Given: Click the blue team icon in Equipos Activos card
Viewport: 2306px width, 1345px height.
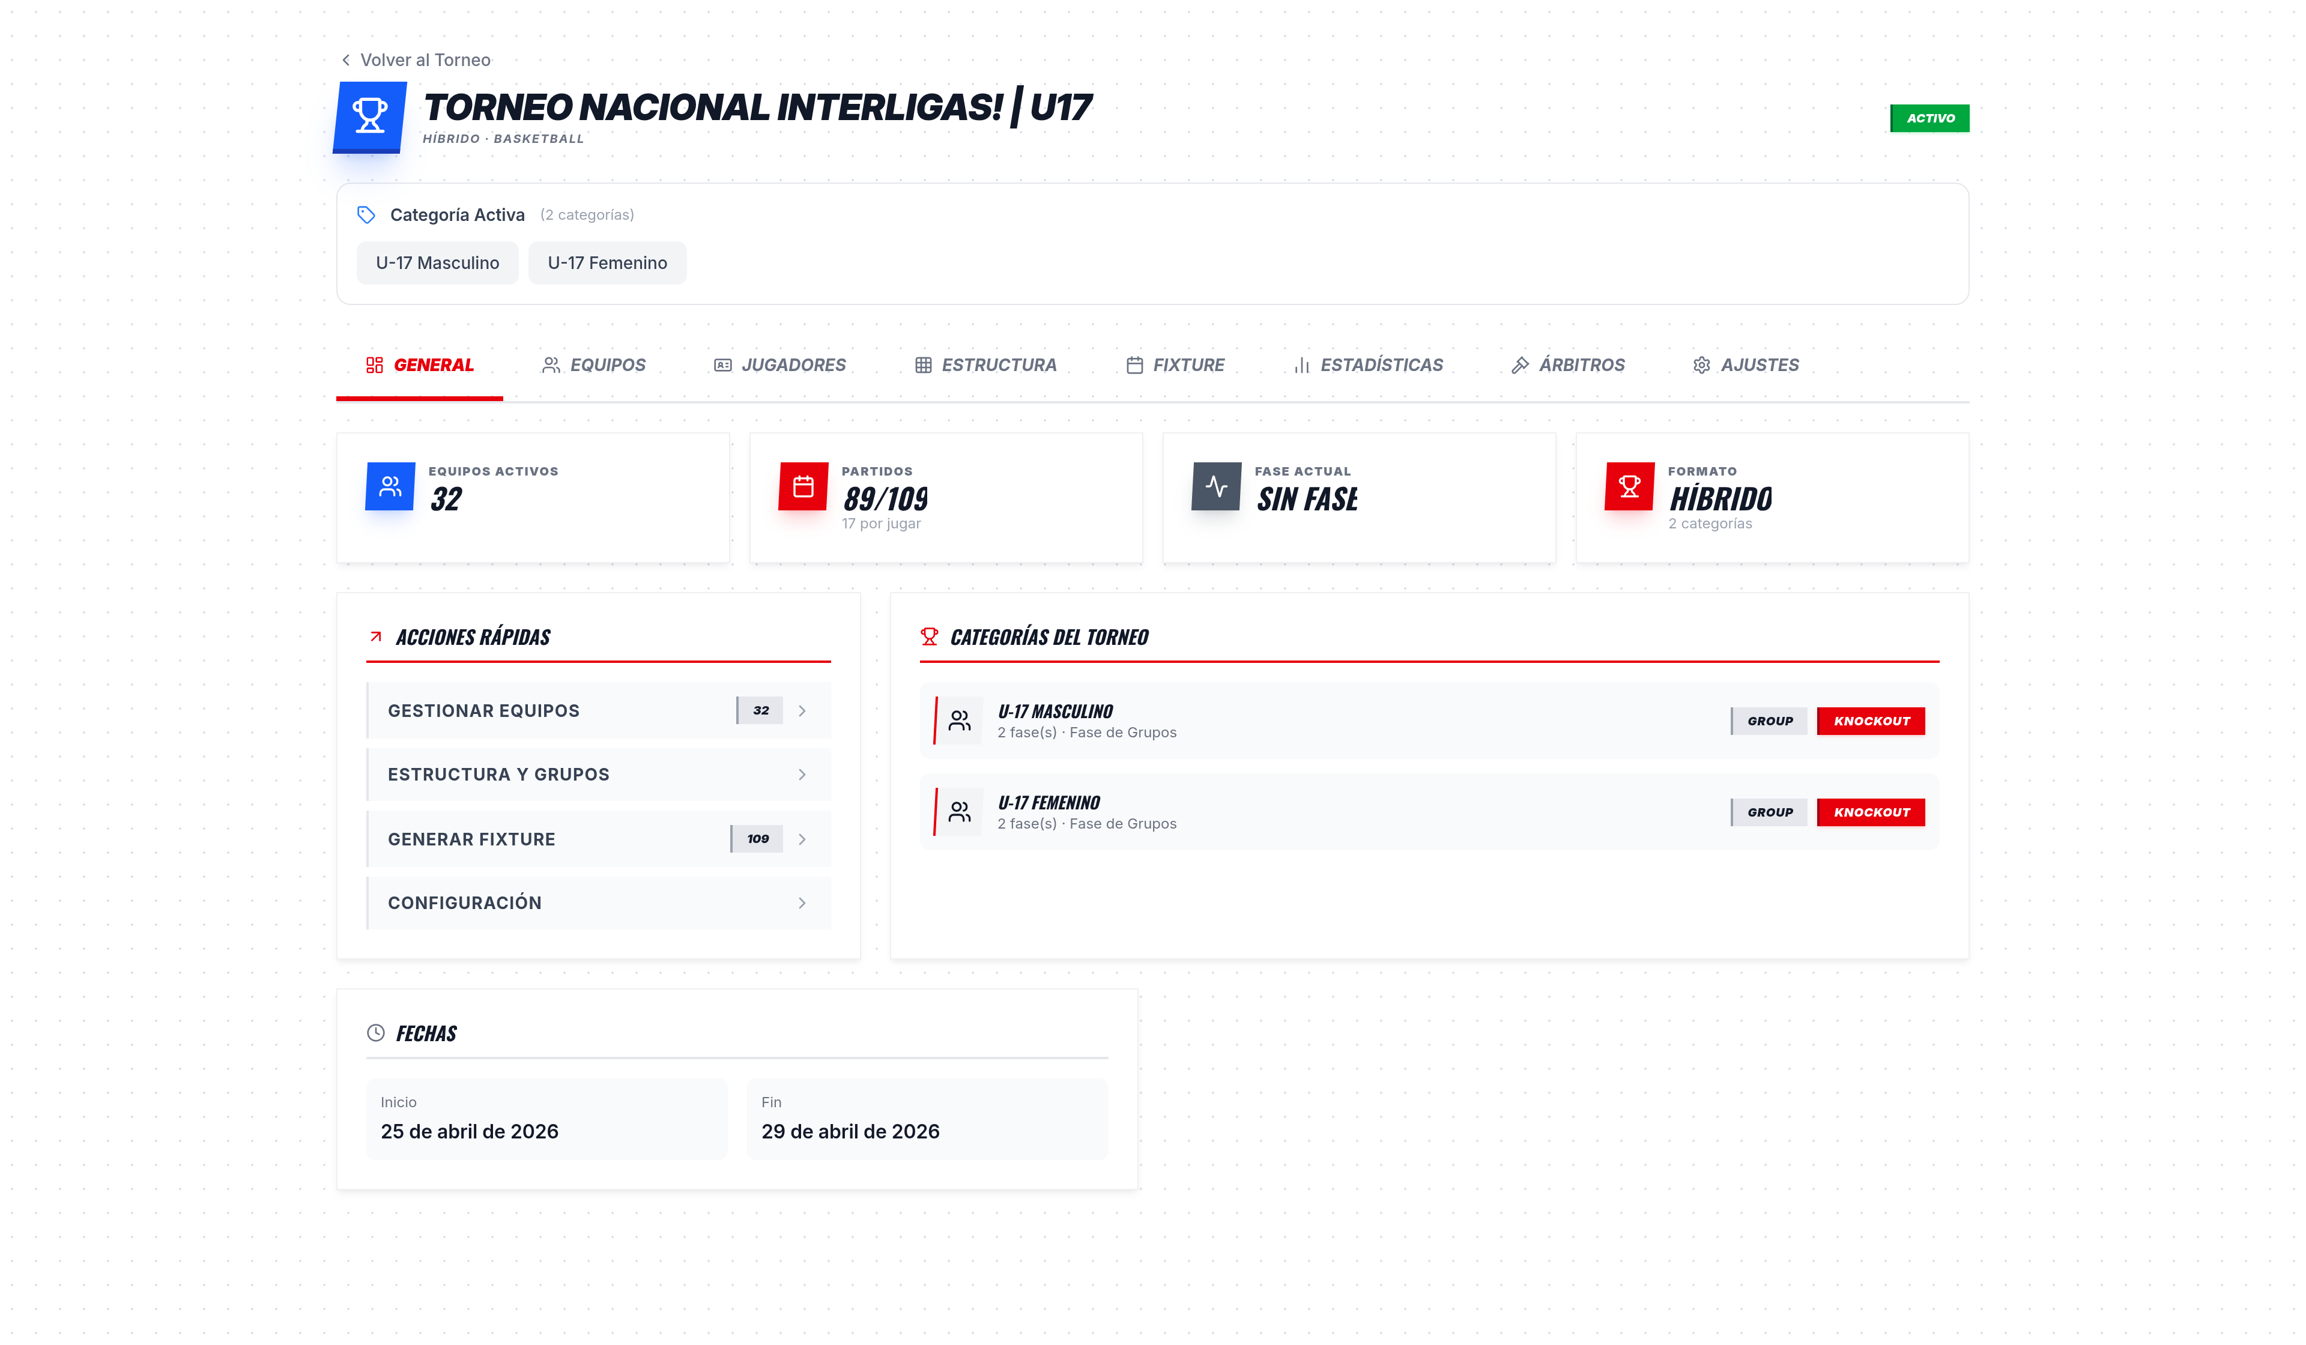Looking at the screenshot, I should click(391, 486).
